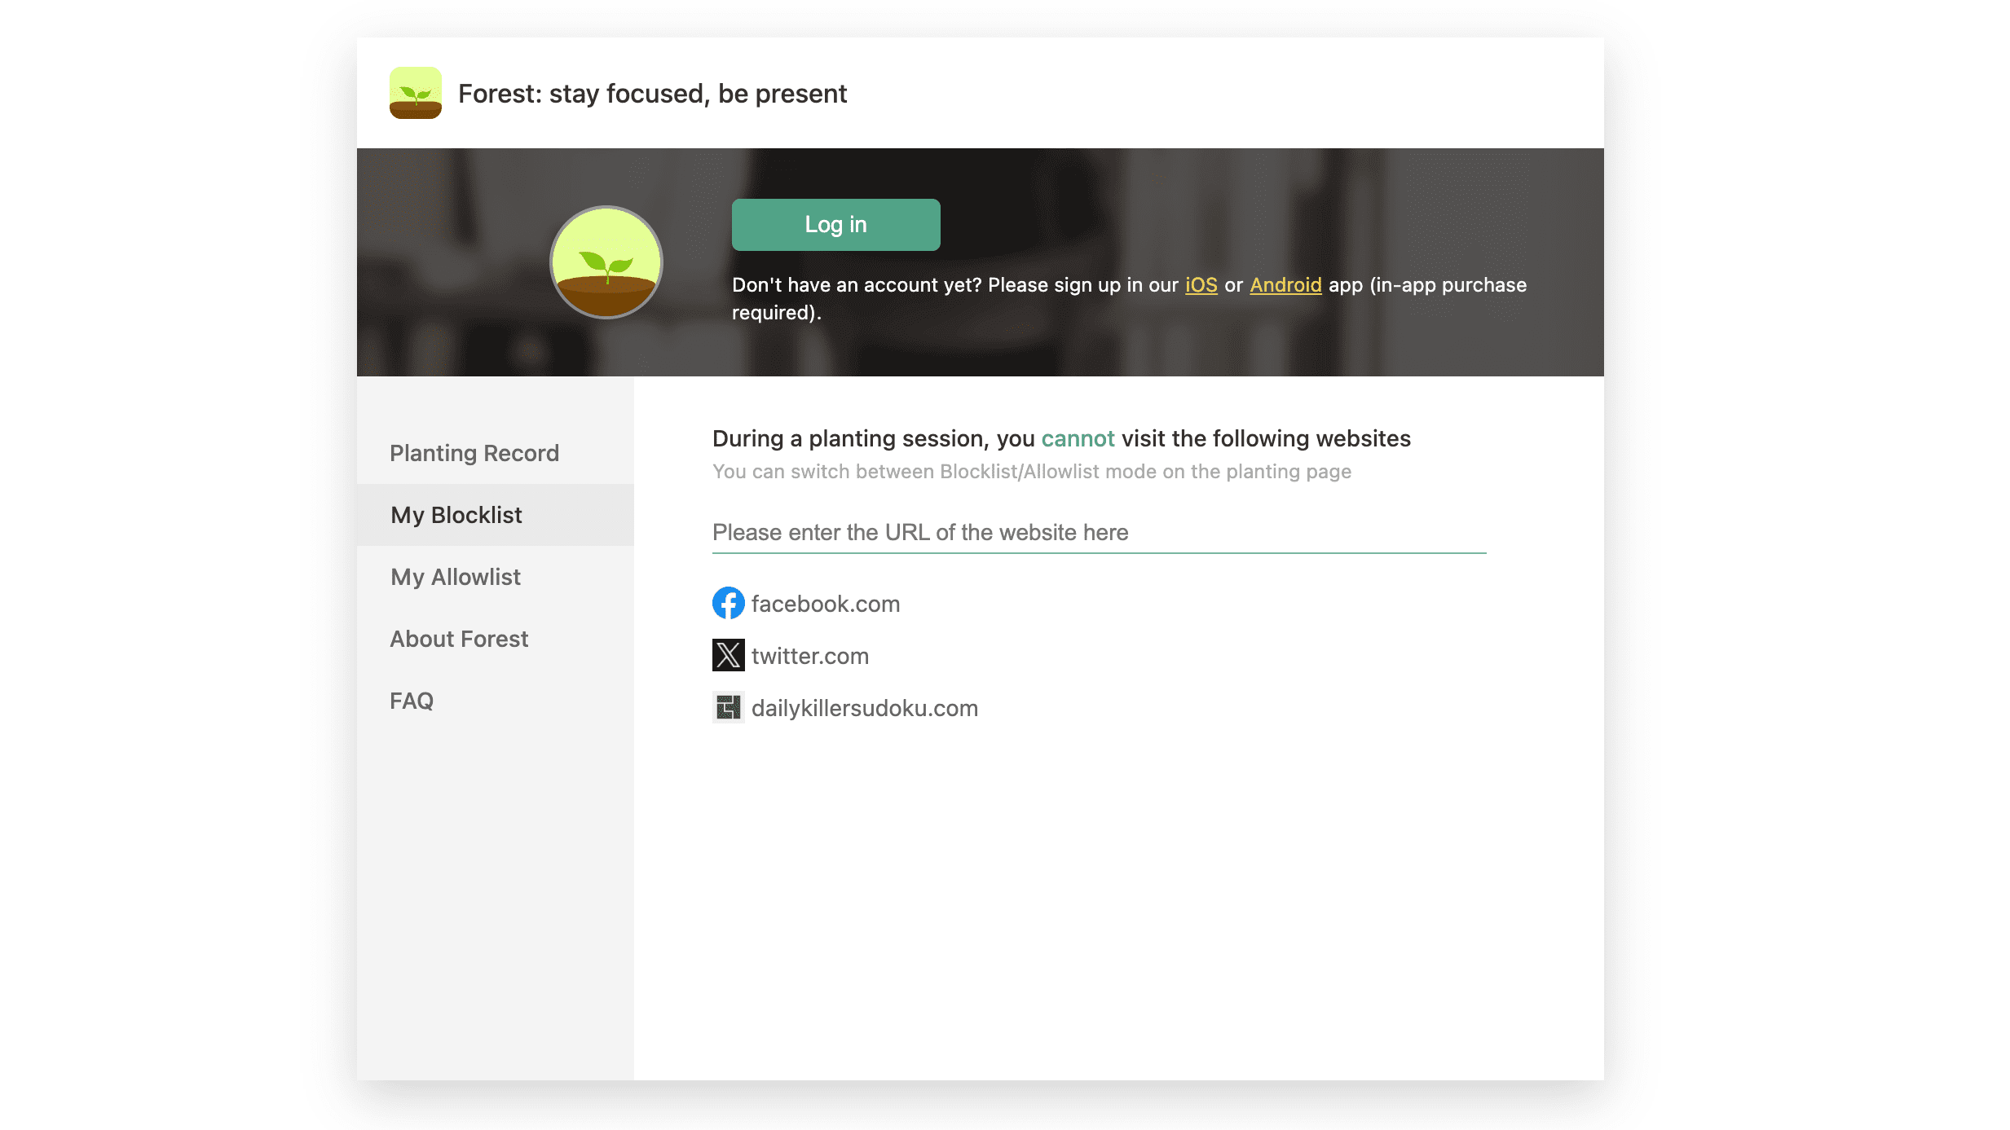The height and width of the screenshot is (1130, 2010).
Task: Click the Facebook icon next to facebook.com
Action: [728, 603]
